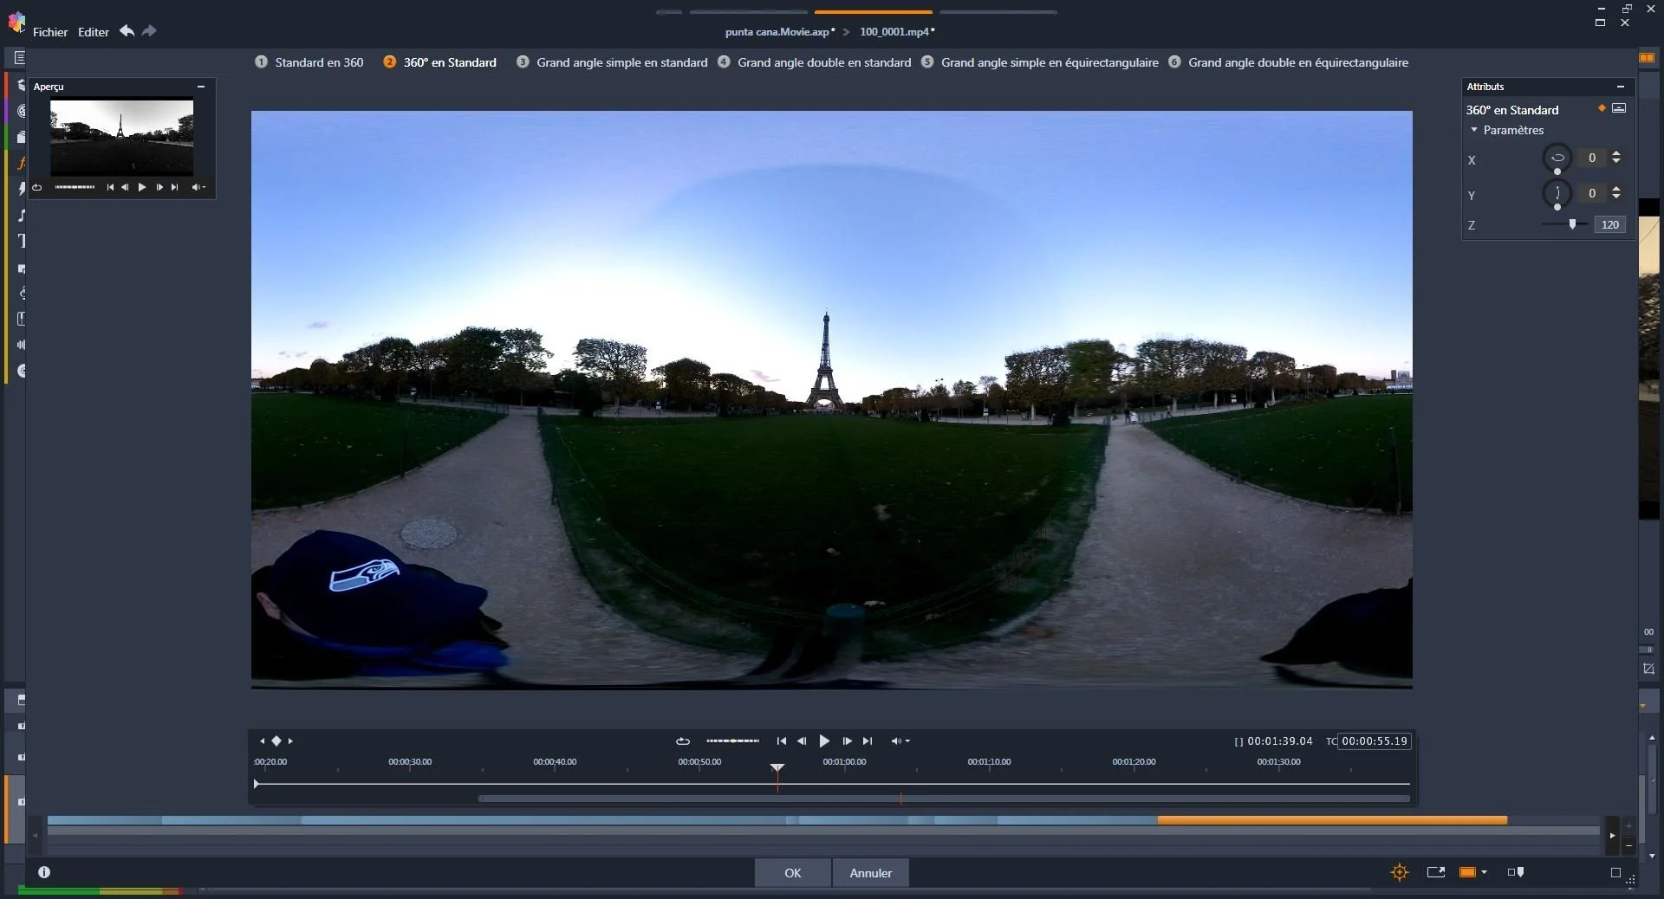Image resolution: width=1664 pixels, height=899 pixels.
Task: Go to next keyframe arrow
Action: pos(290,741)
